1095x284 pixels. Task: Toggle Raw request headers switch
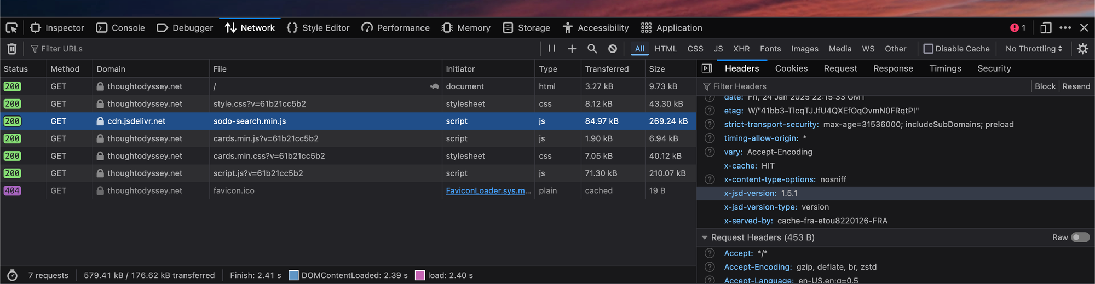(1080, 237)
